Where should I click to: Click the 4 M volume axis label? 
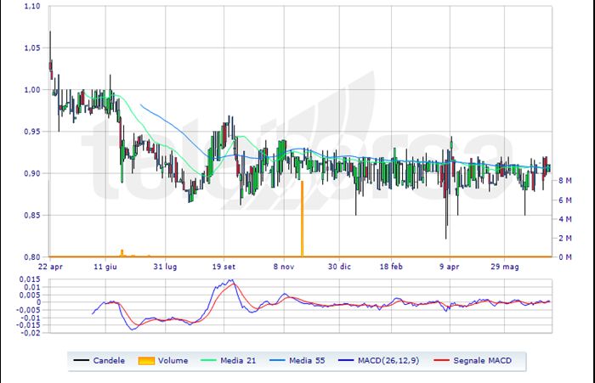pos(565,219)
